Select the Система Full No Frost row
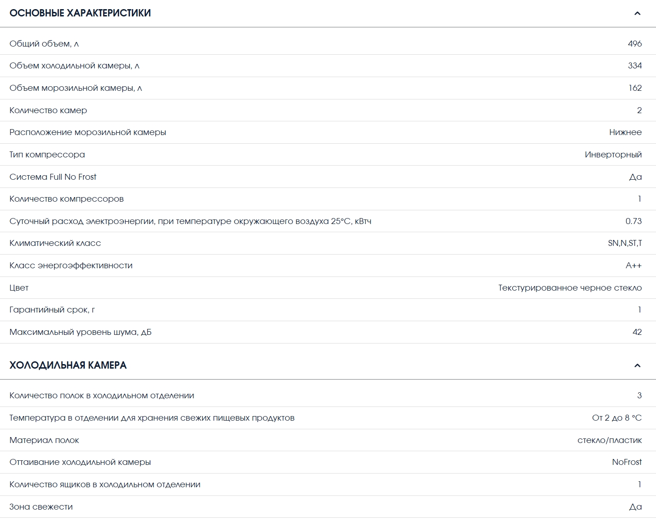 click(328, 177)
